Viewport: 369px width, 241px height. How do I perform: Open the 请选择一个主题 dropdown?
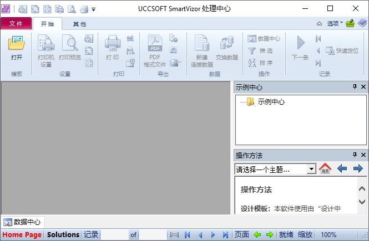[x=312, y=169]
